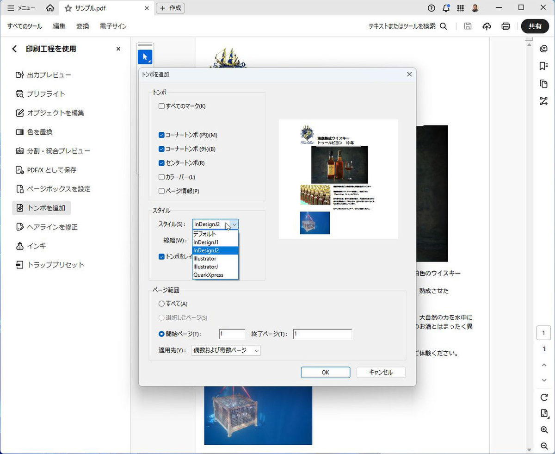
Task: Choose IllustratorJ in style list
Action: [215, 267]
